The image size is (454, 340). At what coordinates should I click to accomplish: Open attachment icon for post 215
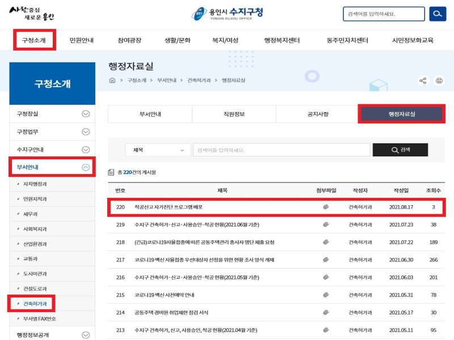(x=326, y=295)
